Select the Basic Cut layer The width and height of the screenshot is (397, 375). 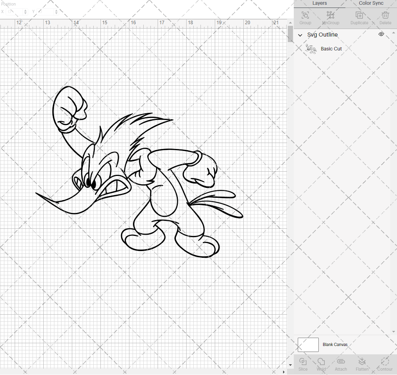(331, 48)
